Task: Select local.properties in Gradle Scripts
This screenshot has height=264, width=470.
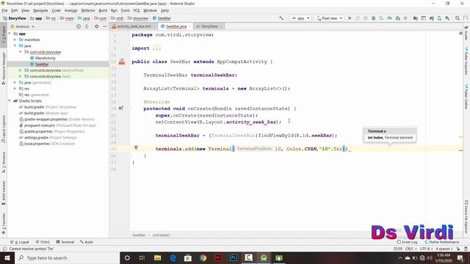Action: click(x=37, y=144)
